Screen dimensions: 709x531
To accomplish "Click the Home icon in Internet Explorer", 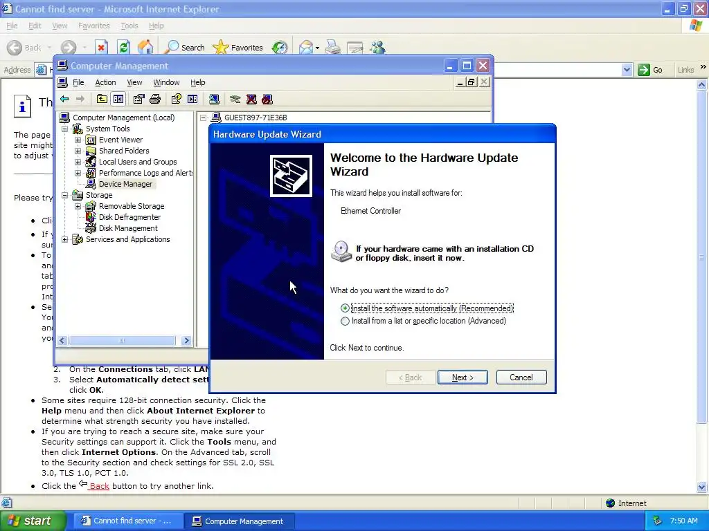I will point(145,48).
